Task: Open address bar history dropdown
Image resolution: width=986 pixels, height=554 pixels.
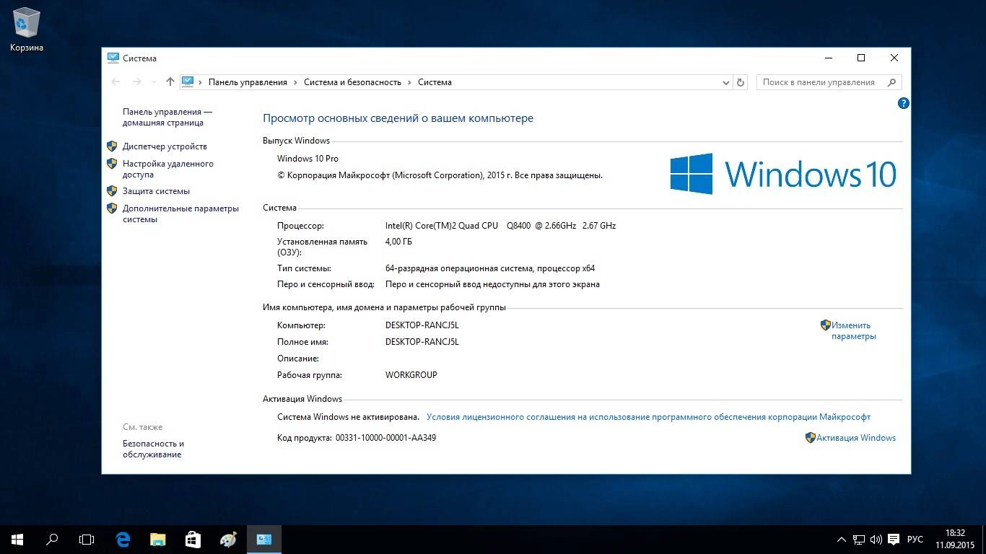Action: click(726, 82)
